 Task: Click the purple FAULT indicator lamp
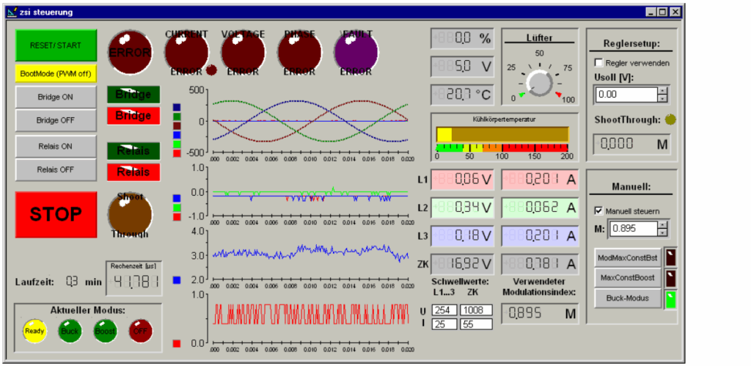click(356, 51)
